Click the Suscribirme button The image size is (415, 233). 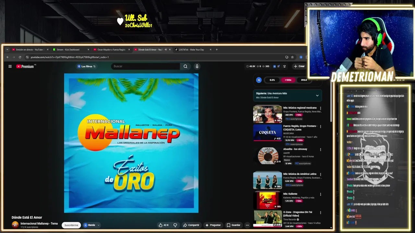click(x=71, y=225)
